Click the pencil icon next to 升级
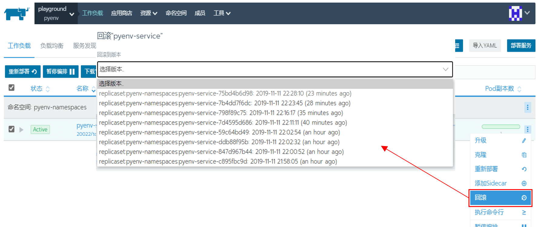Image resolution: width=537 pixels, height=227 pixels. point(524,140)
